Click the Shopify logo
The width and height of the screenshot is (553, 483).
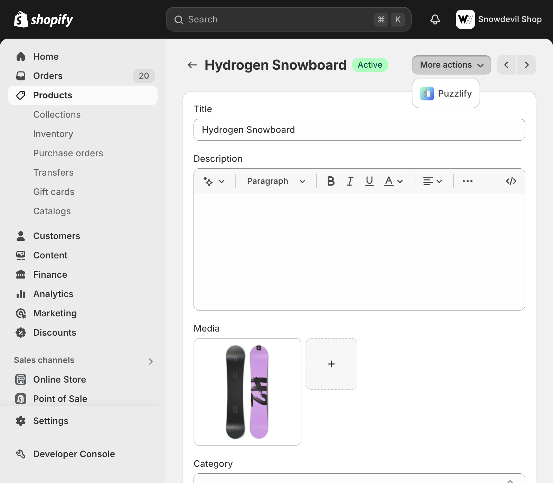coord(44,19)
